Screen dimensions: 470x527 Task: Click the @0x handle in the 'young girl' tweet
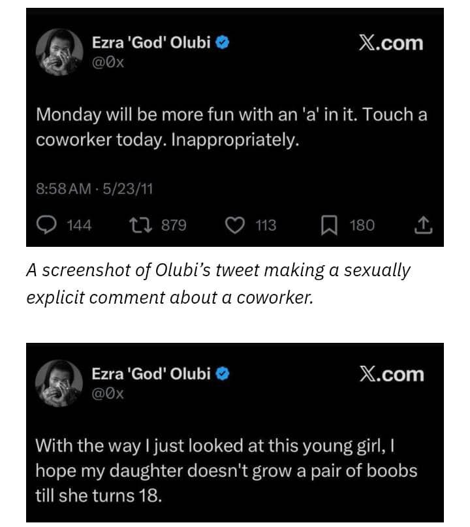click(108, 393)
